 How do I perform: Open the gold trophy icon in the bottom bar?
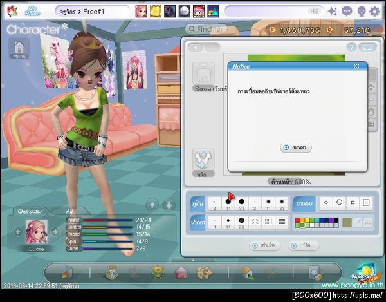tap(158, 272)
